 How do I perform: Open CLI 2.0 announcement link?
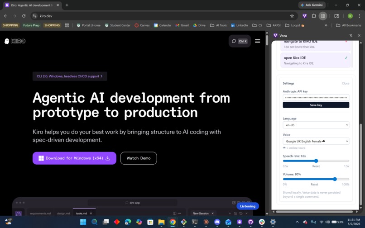click(70, 76)
